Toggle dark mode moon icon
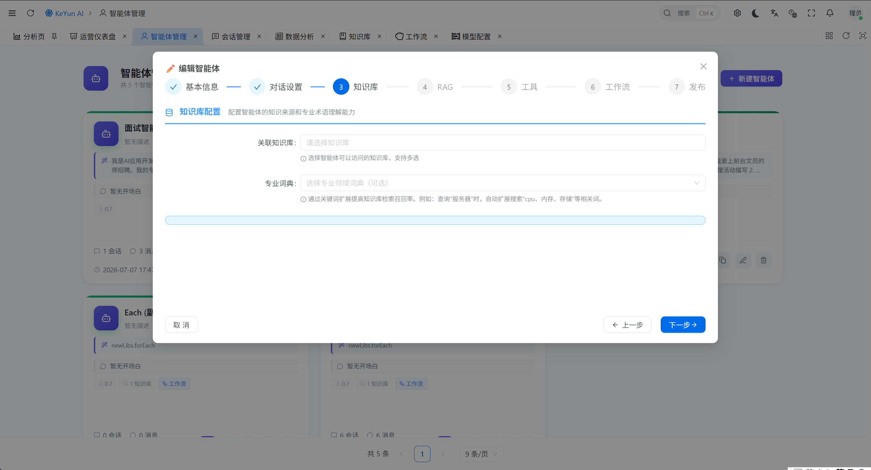The image size is (871, 470). coord(756,13)
